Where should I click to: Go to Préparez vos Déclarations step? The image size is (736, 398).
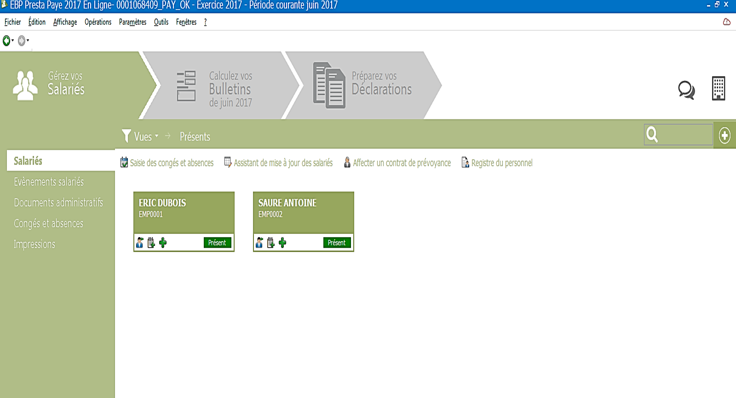363,85
